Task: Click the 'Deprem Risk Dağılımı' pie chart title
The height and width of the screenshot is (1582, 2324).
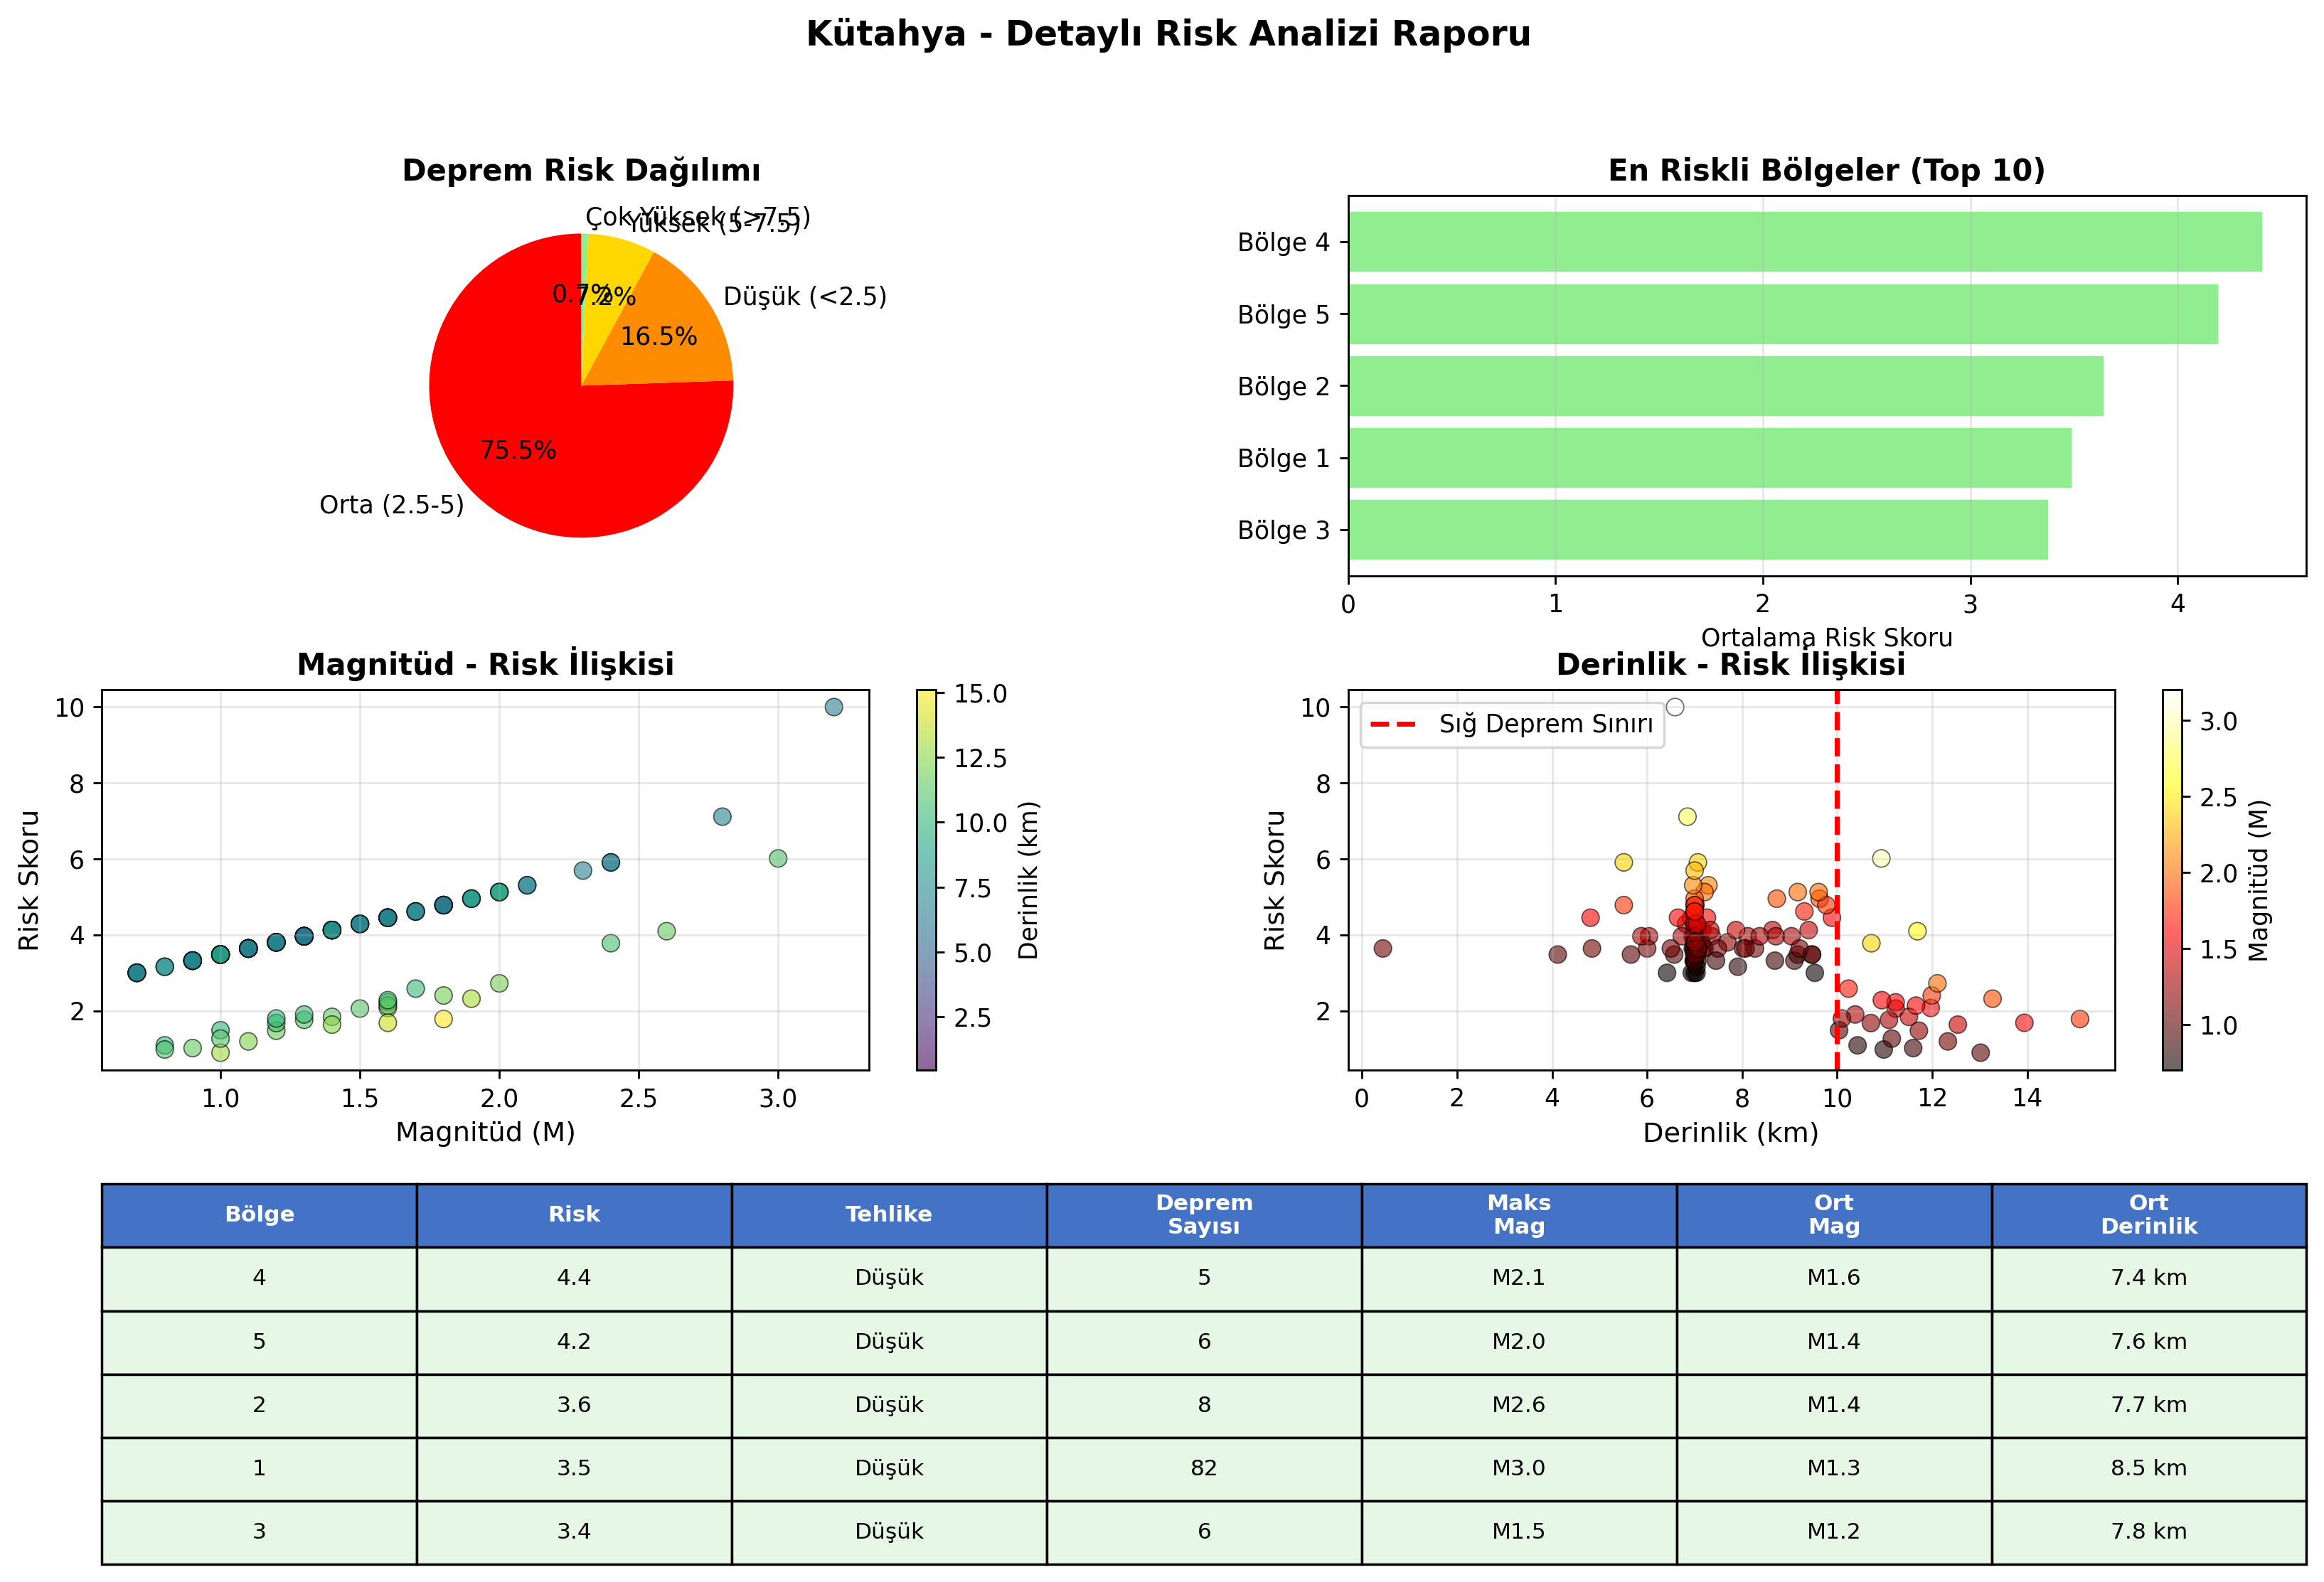Action: [x=581, y=170]
